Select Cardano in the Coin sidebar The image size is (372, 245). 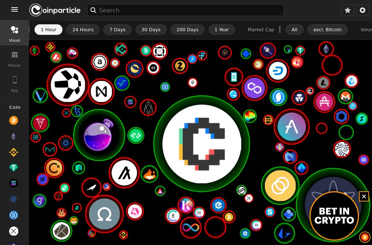coord(13,199)
